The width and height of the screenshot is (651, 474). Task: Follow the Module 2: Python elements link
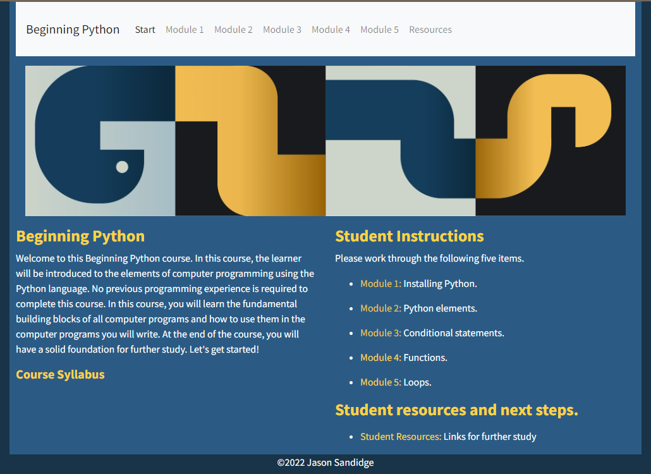pyautogui.click(x=380, y=308)
